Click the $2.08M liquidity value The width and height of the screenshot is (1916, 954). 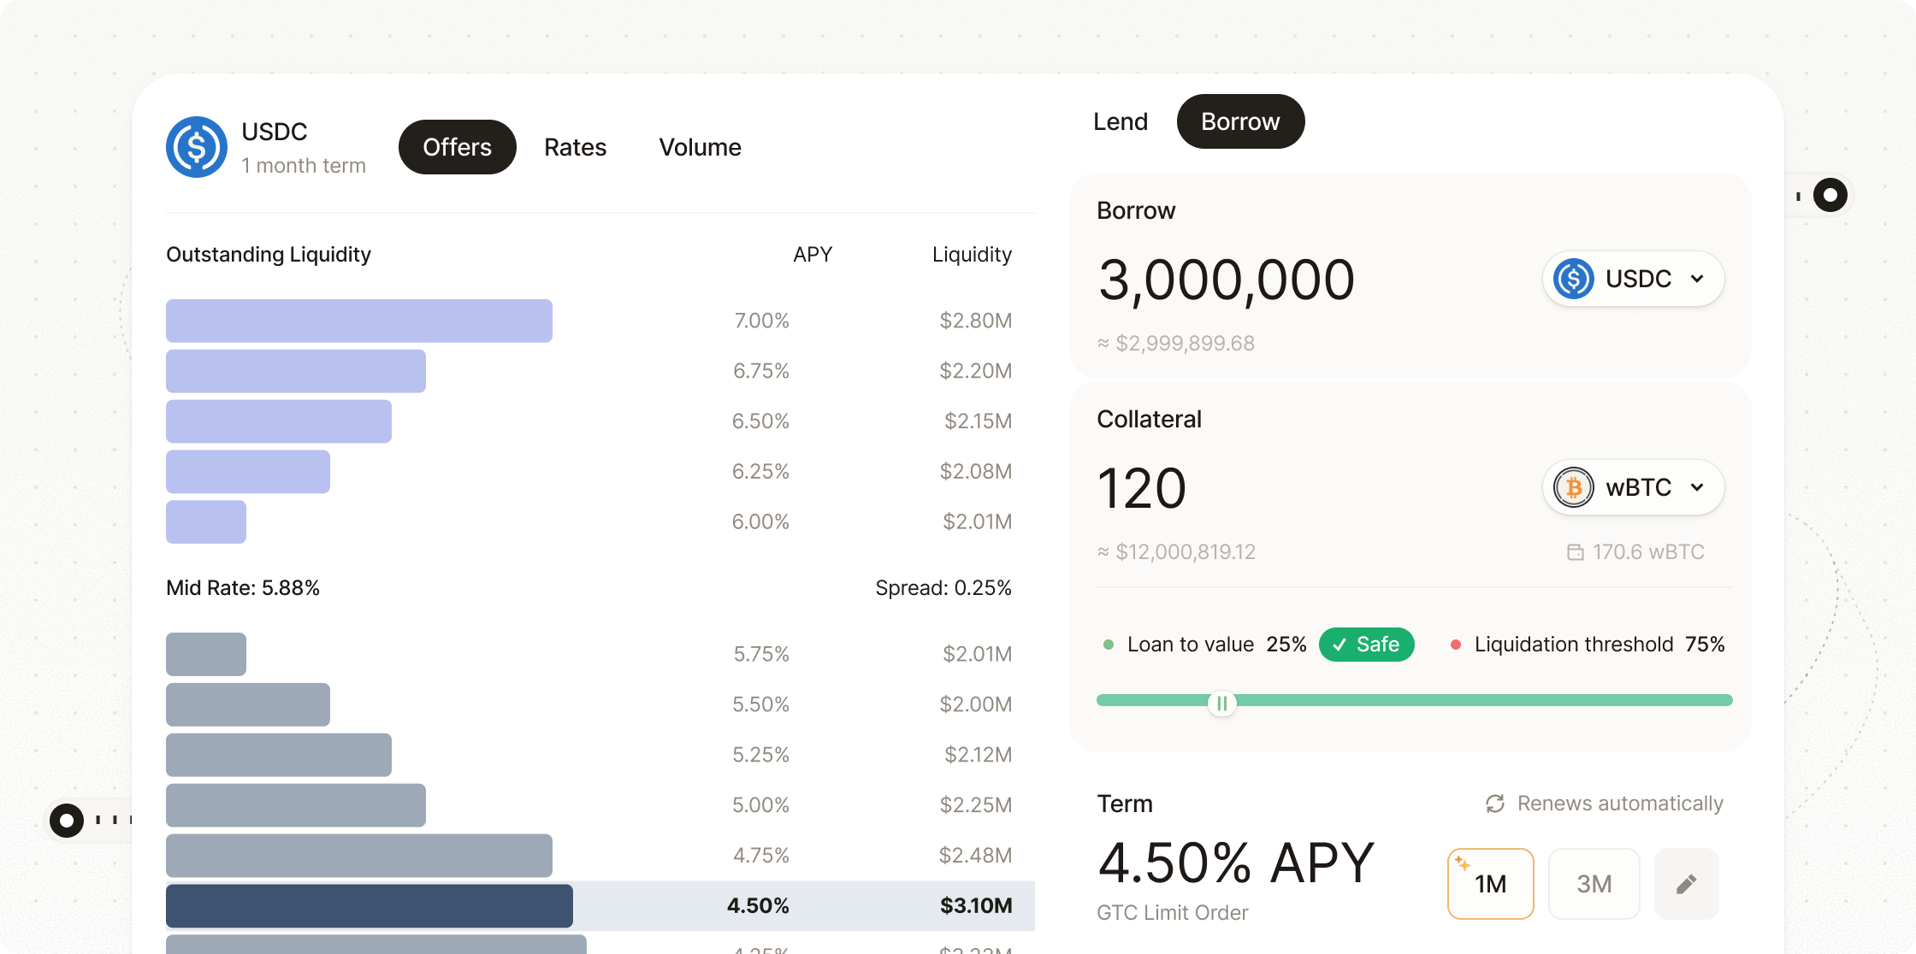click(x=976, y=472)
